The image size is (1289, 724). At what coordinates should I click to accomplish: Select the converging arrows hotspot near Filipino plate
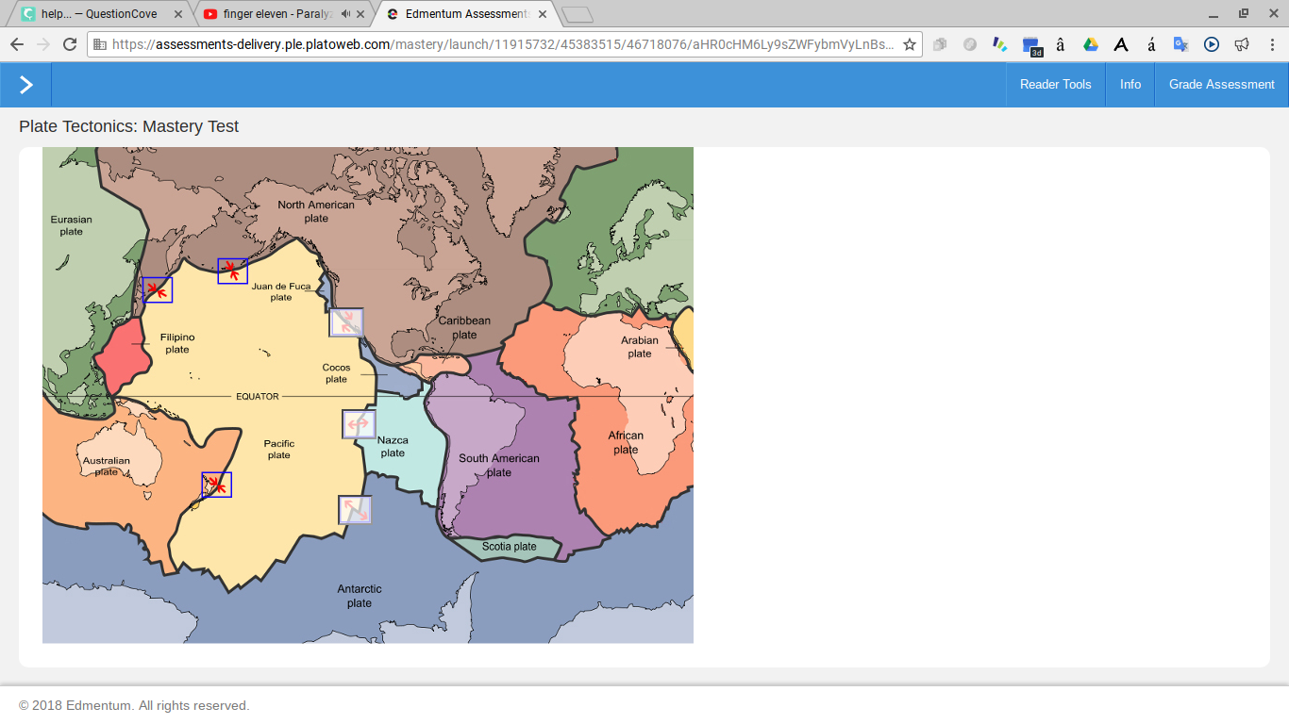tap(158, 290)
